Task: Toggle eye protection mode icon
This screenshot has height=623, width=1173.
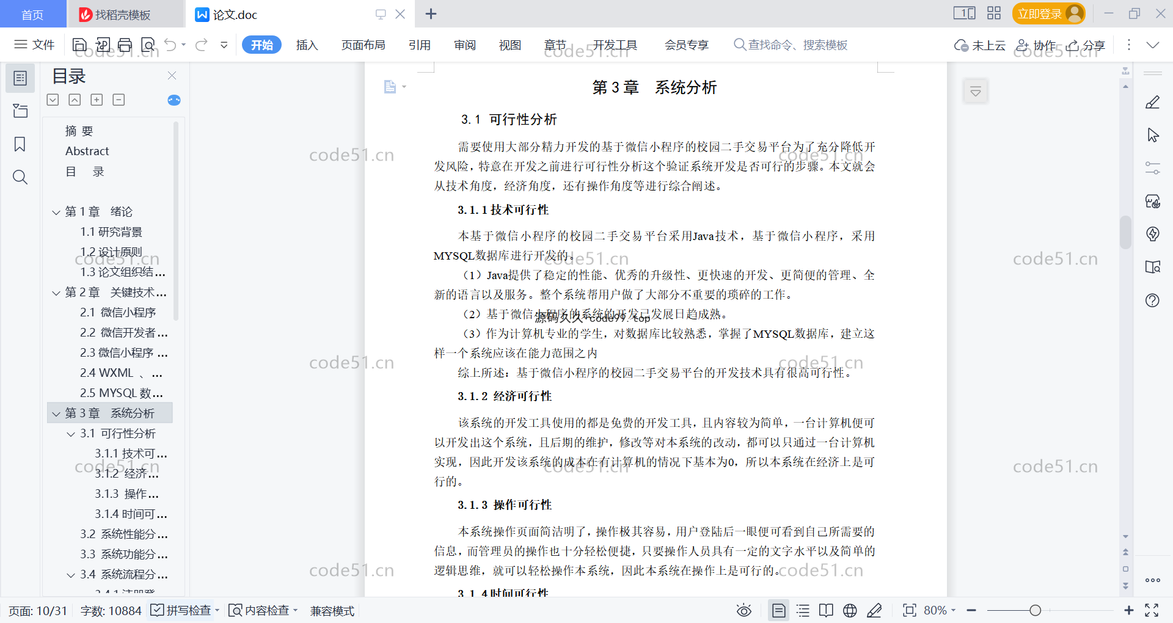Action: [x=744, y=610]
